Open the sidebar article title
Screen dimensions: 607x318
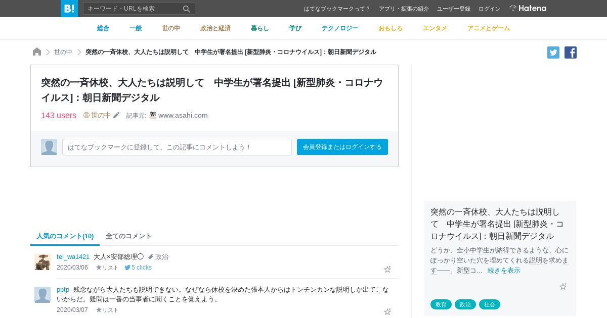[x=498, y=224]
